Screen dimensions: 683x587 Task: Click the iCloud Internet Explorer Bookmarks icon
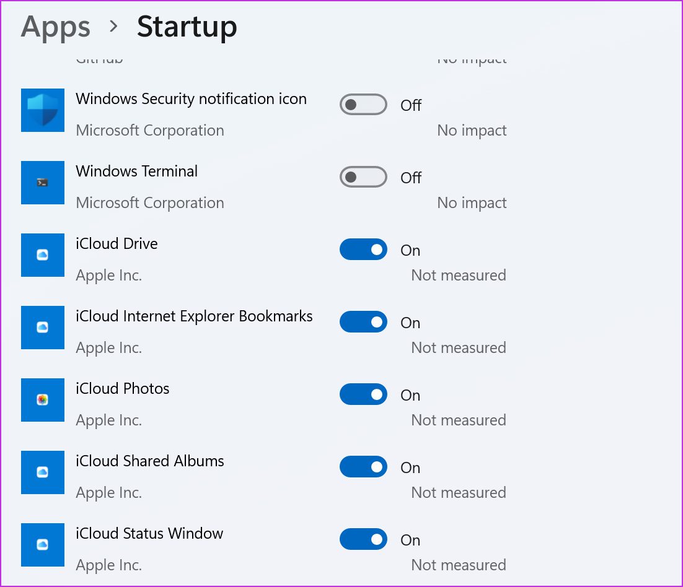[43, 328]
